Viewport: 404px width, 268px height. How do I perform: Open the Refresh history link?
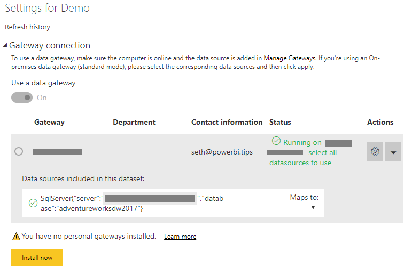[27, 27]
